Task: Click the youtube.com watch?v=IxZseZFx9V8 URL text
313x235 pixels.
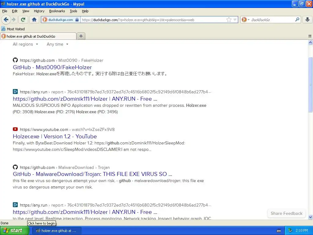Action: click(67, 129)
